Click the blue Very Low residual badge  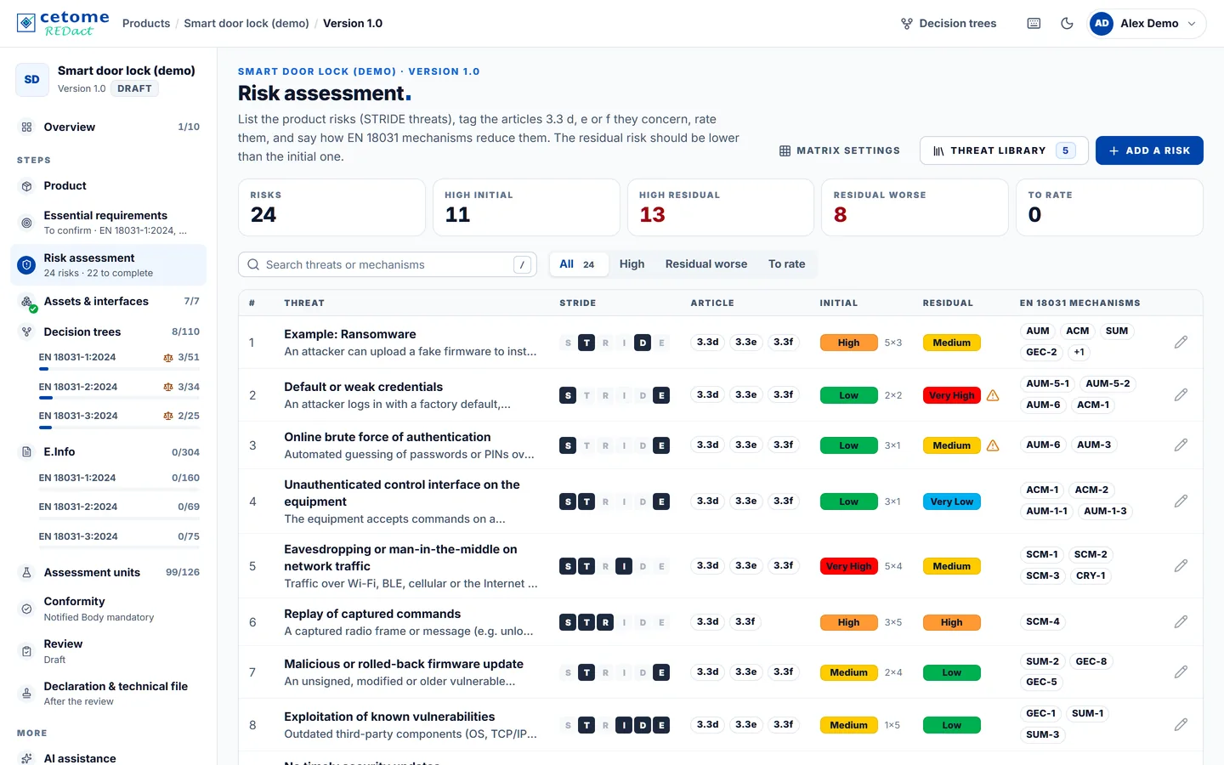(x=951, y=501)
